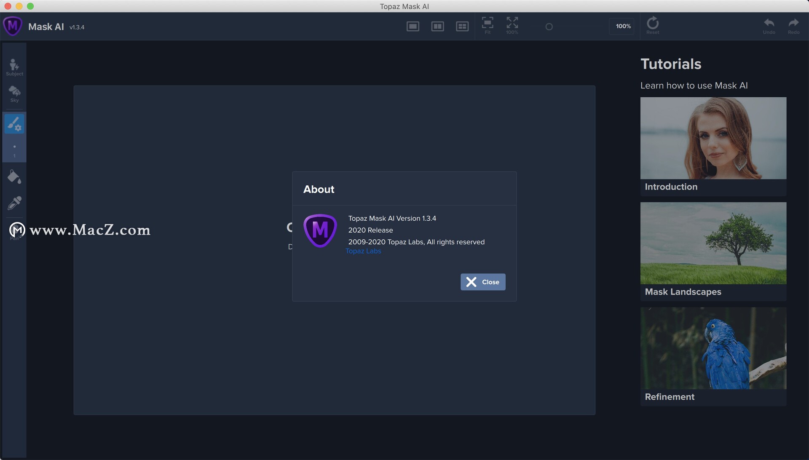Open the brush size dot control
The width and height of the screenshot is (809, 460).
click(x=14, y=150)
